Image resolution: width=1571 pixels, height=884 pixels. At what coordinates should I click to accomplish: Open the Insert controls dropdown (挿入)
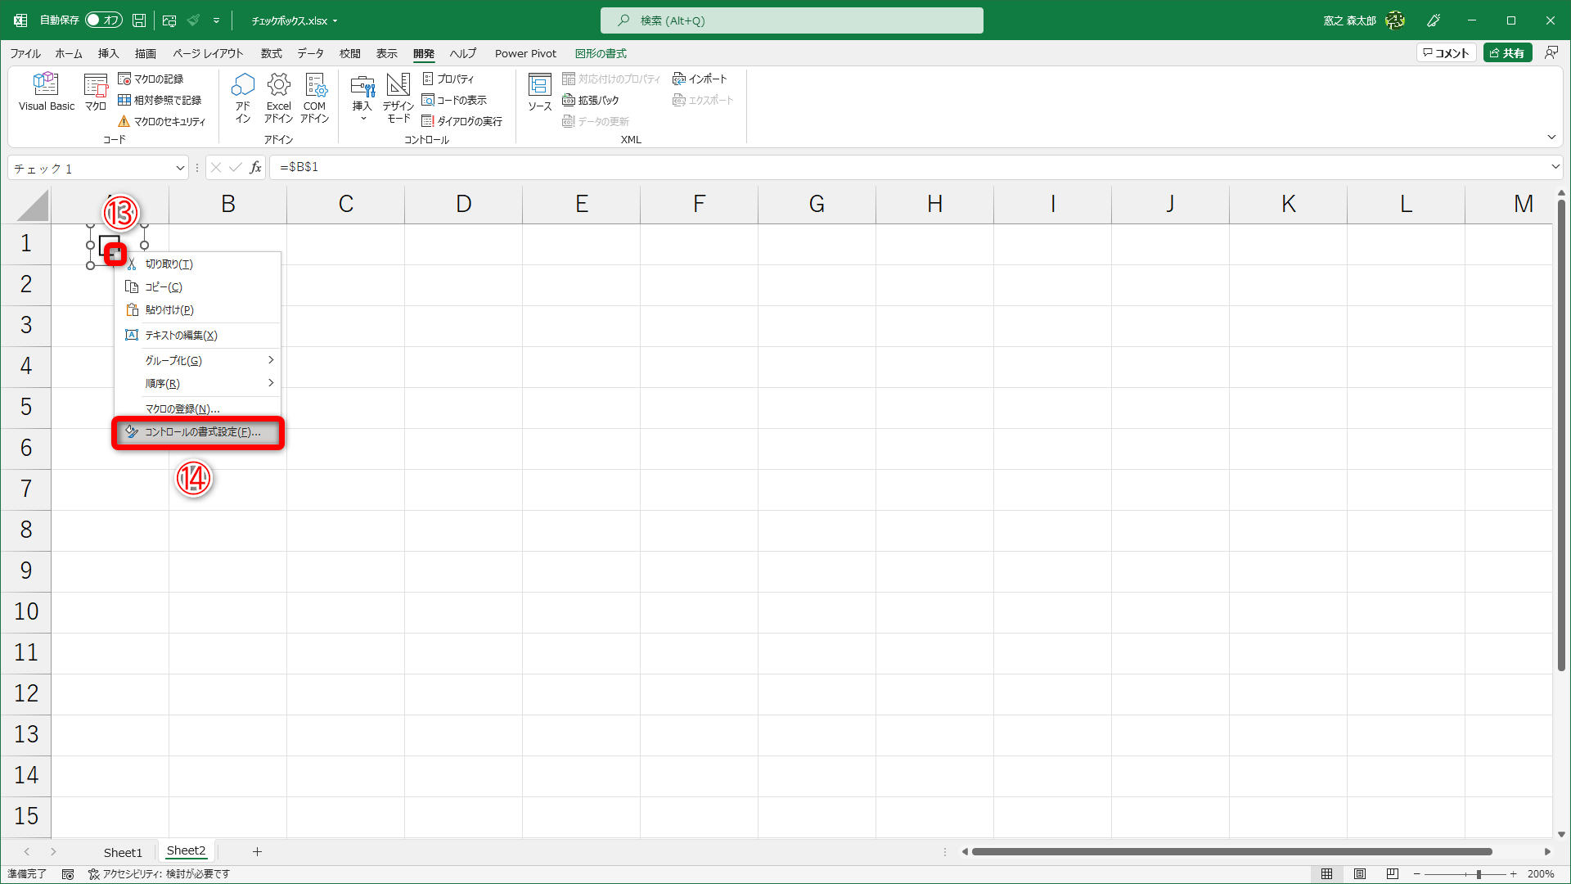tap(362, 98)
